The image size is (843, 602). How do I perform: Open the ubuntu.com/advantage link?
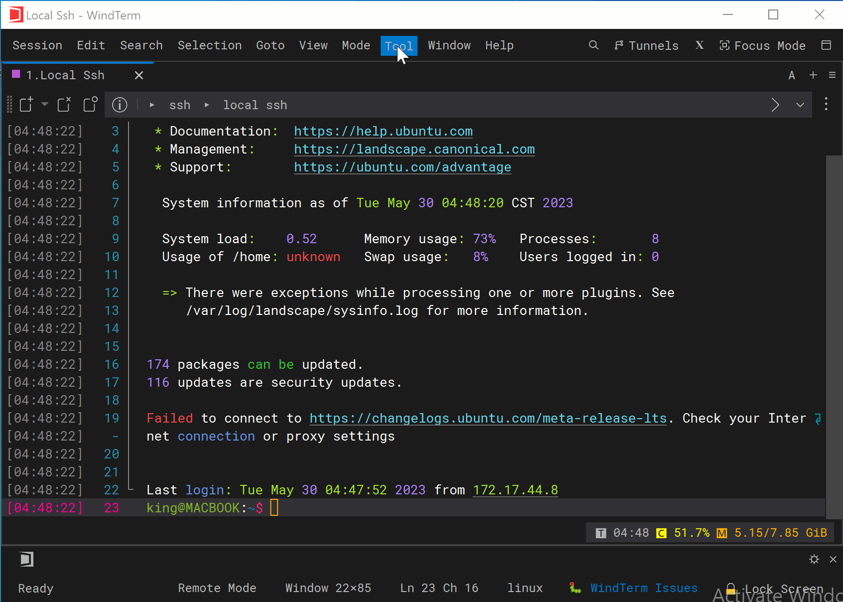[x=403, y=167]
